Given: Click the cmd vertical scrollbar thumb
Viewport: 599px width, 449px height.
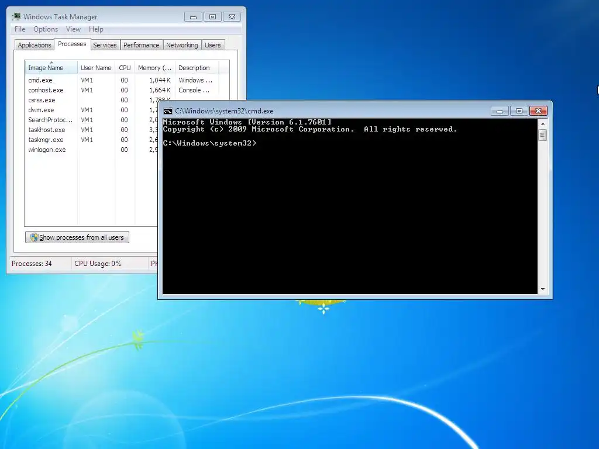Looking at the screenshot, I should pos(543,135).
